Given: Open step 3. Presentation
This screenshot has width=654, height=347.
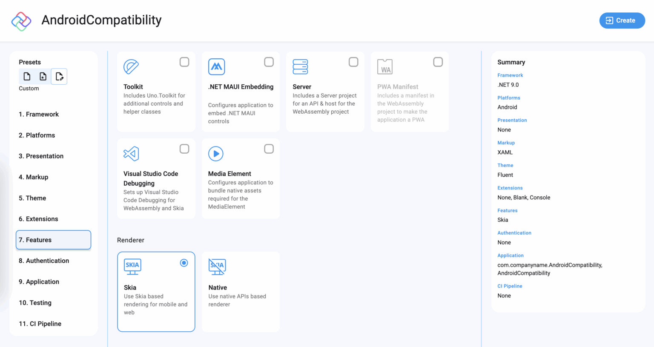Looking at the screenshot, I should [53, 156].
